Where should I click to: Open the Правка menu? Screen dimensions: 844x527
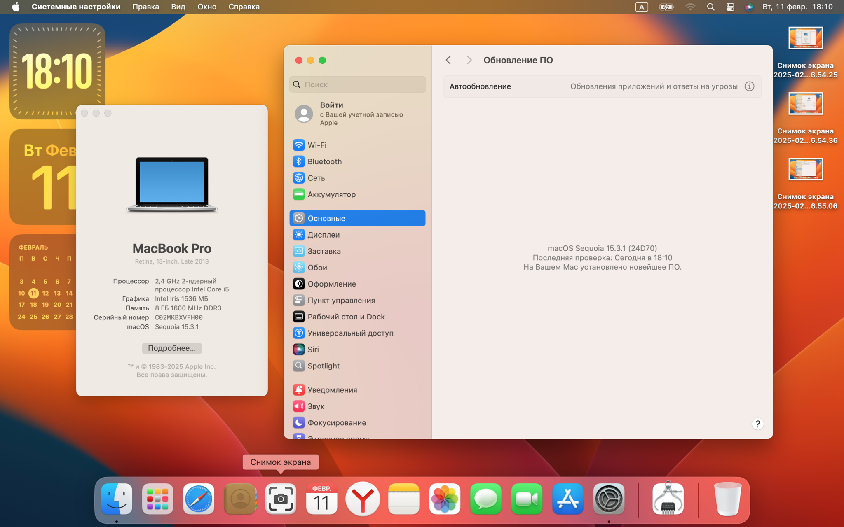tap(145, 7)
